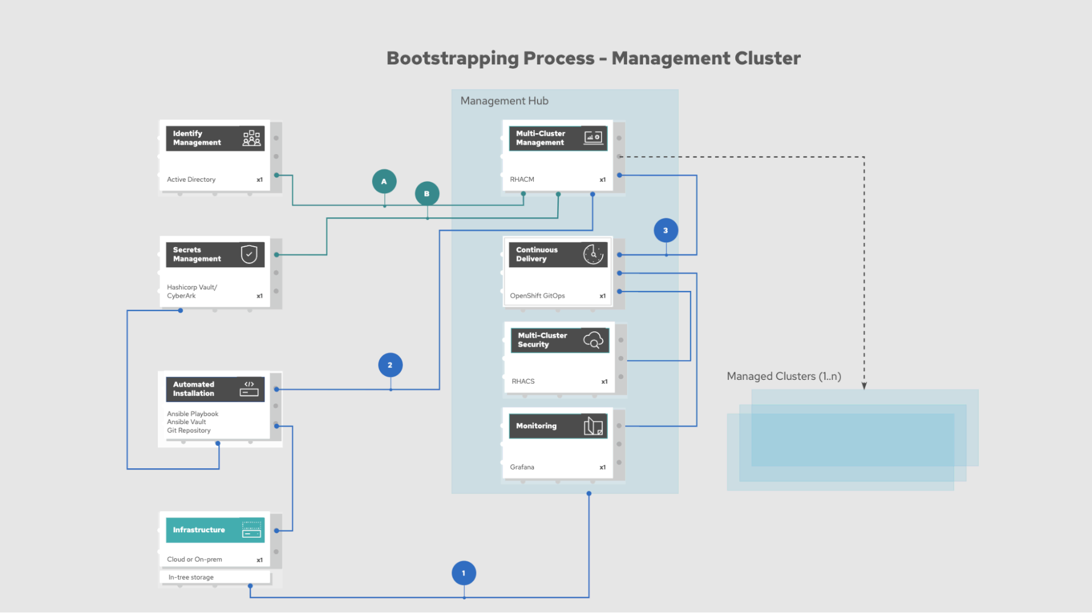Click the Infrastructure server icon

click(x=251, y=529)
